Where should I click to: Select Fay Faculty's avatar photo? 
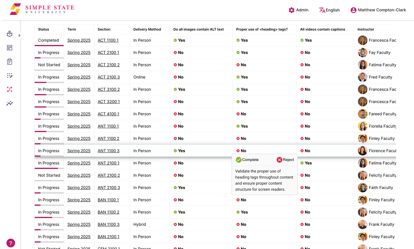(363, 53)
